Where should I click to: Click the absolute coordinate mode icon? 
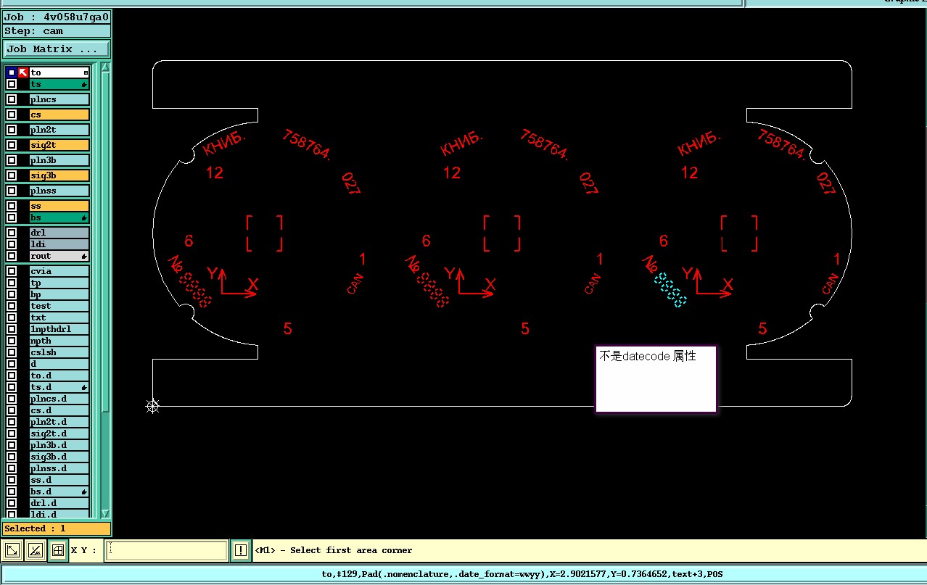coord(13,550)
